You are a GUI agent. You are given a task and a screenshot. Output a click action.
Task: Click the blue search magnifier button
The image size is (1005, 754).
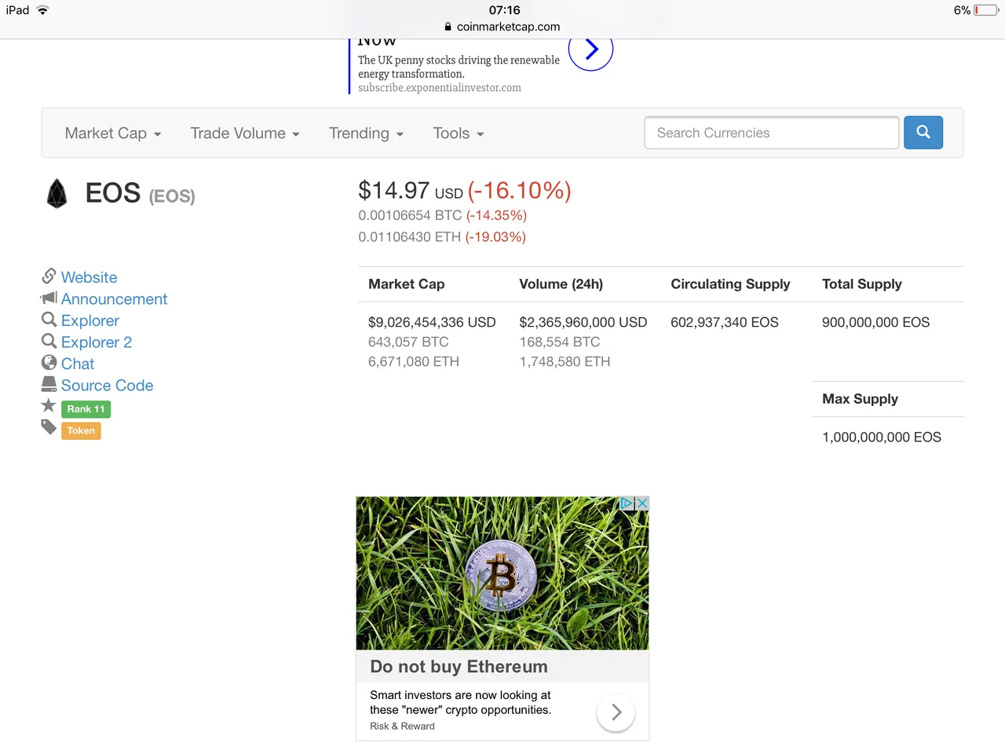[923, 133]
